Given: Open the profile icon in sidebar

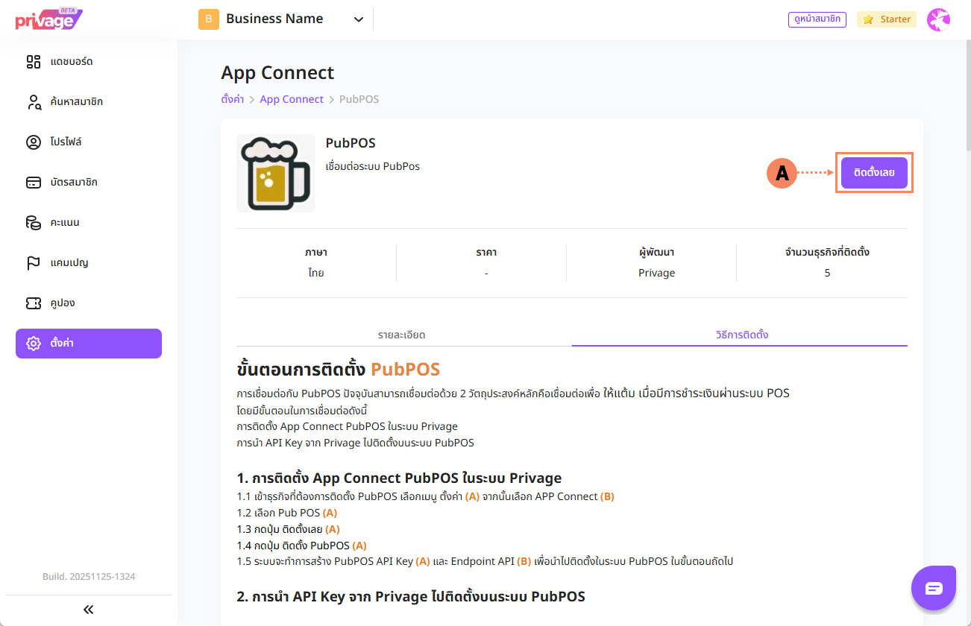Looking at the screenshot, I should coord(34,142).
